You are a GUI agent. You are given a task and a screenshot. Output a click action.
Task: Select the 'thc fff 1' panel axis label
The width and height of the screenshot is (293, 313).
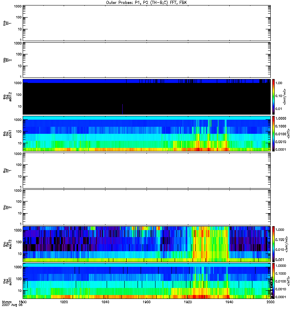click(7, 171)
